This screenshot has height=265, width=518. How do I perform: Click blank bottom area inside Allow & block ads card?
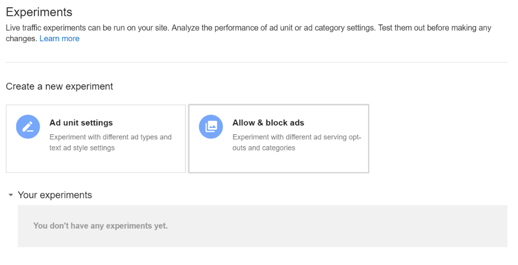(x=278, y=163)
